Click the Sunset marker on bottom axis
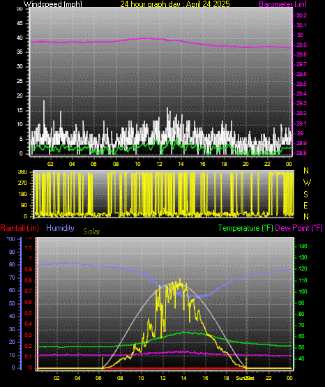The image size is (325, 387). tap(245, 378)
